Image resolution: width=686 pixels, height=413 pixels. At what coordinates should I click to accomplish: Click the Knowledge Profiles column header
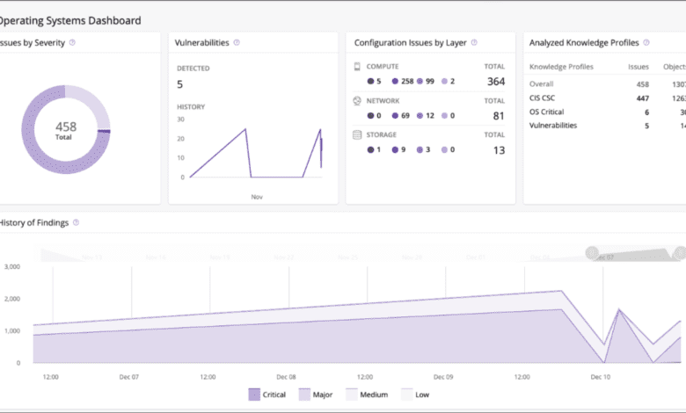coord(561,67)
